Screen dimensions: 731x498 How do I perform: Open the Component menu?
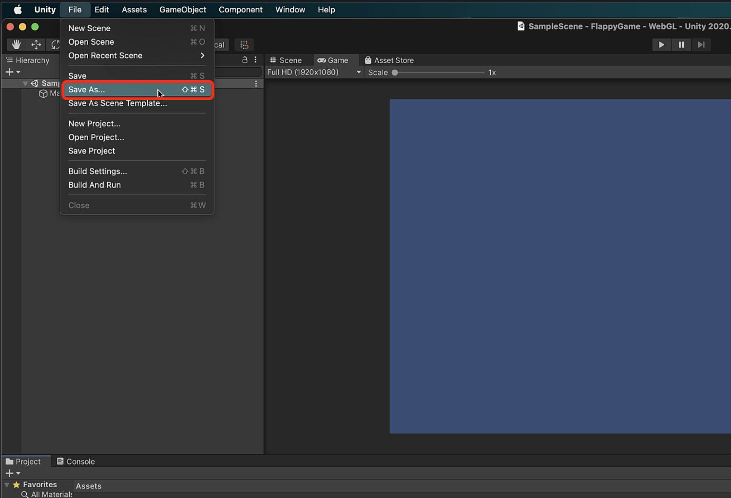pyautogui.click(x=240, y=10)
